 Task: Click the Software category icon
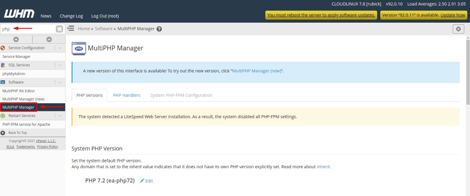coord(3,82)
